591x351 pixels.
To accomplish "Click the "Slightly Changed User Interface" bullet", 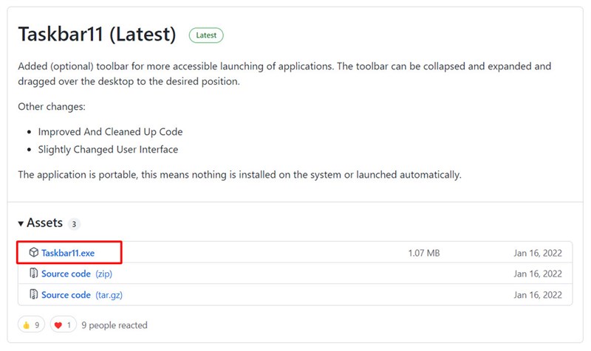I will point(108,149).
